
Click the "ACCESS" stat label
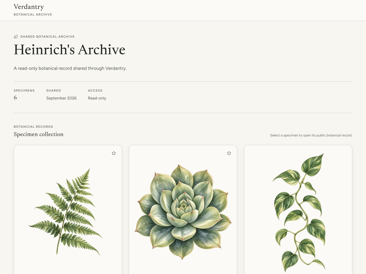click(x=95, y=90)
